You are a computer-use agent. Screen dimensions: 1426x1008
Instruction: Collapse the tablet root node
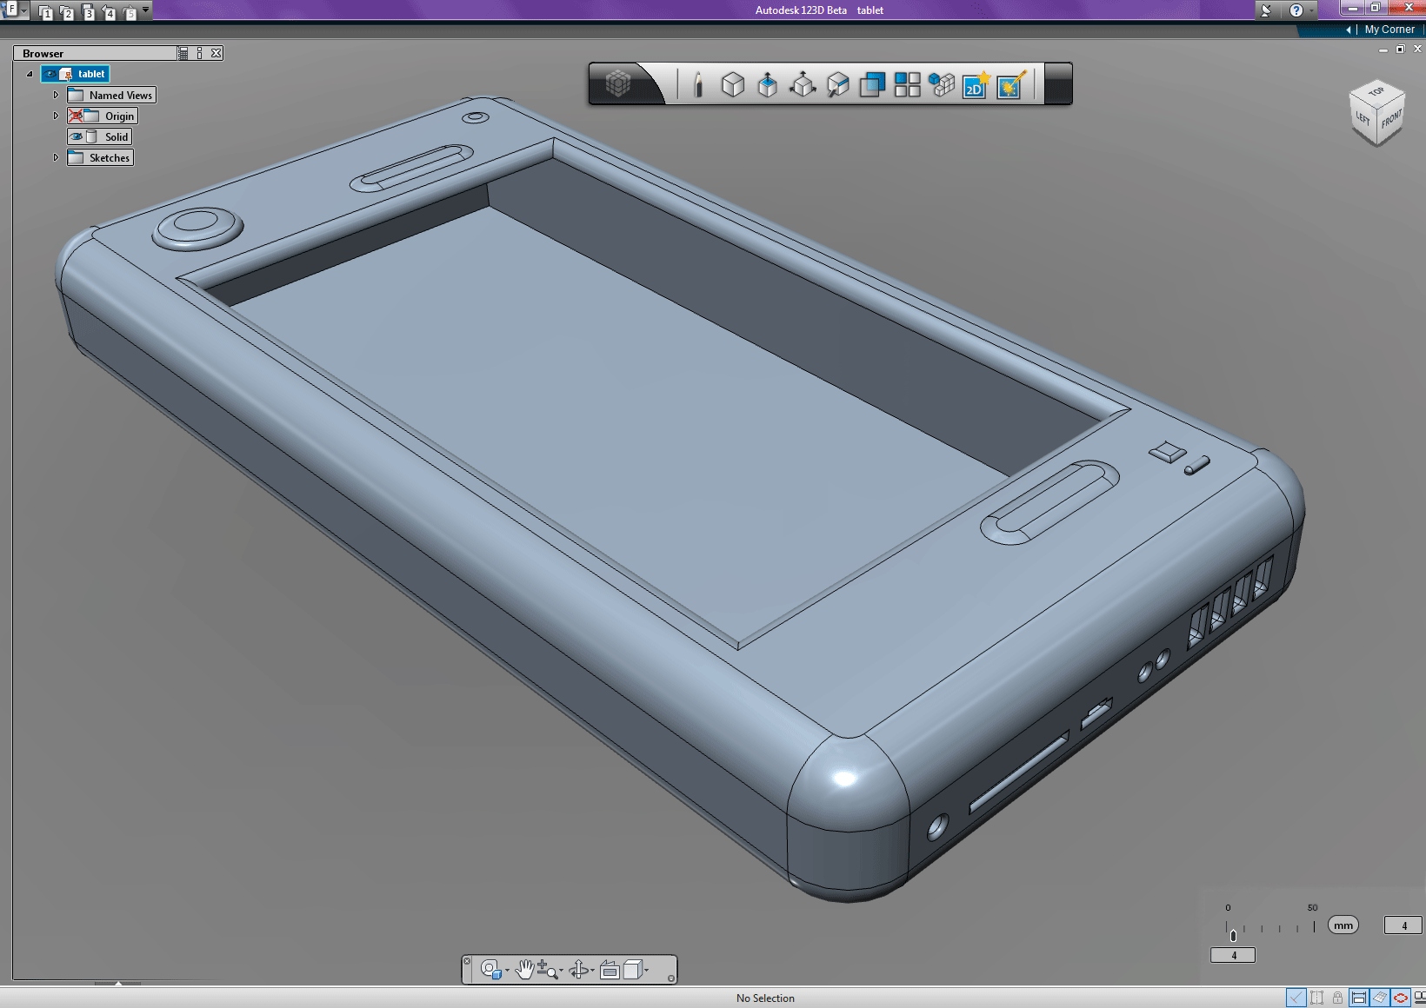click(x=30, y=74)
